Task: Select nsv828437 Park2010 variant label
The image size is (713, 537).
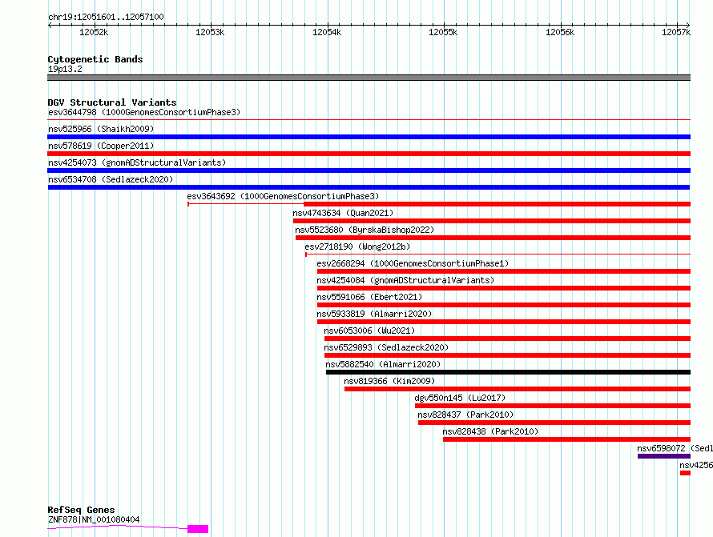Action: point(465,415)
